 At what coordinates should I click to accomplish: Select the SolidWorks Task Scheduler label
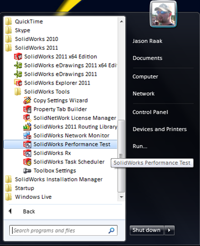(69, 162)
